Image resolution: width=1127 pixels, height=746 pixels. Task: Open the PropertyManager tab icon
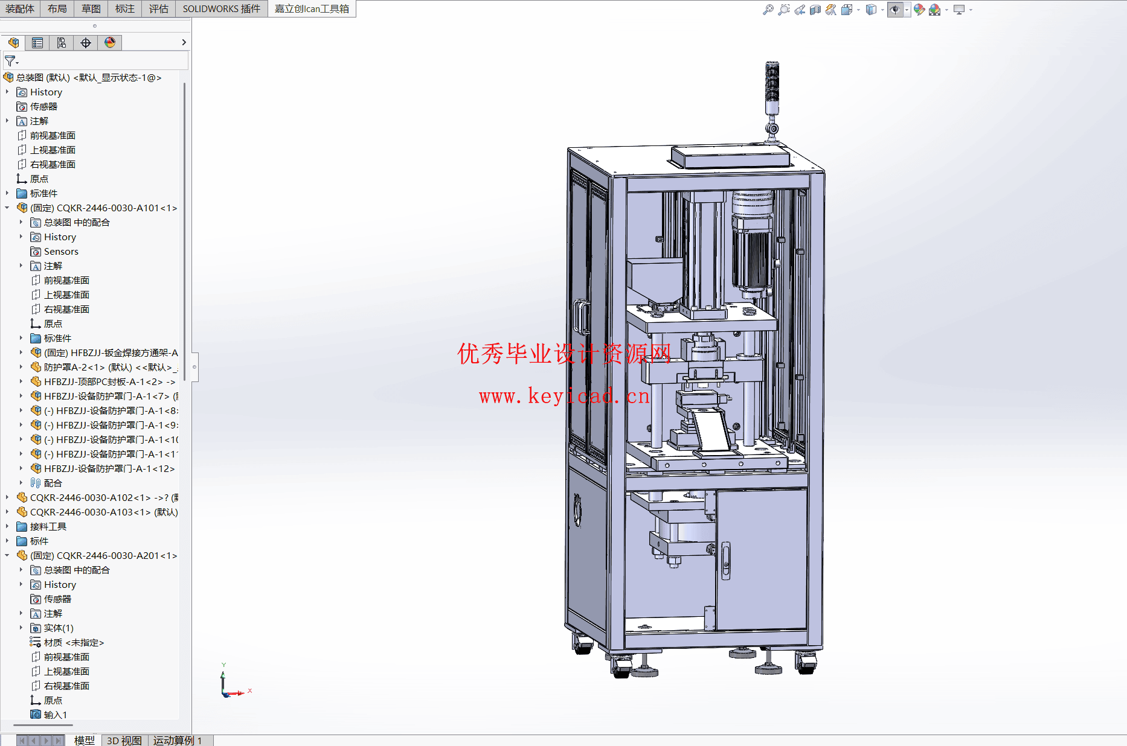37,42
